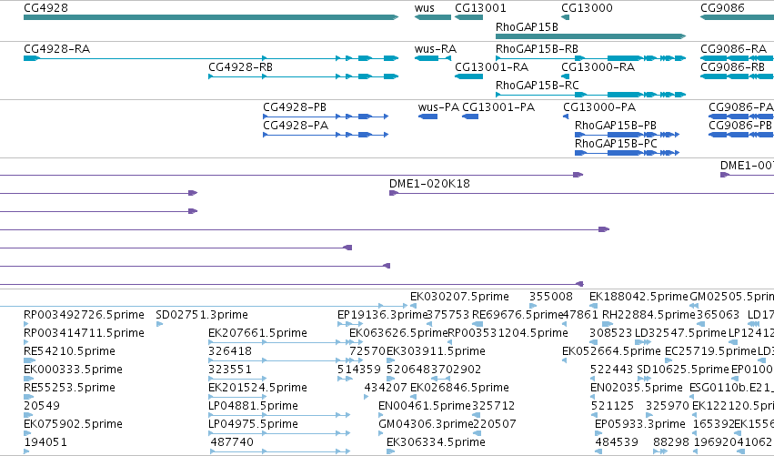Click the EK026846.5prime EST label
This screenshot has width=774, height=456.
pyautogui.click(x=459, y=388)
